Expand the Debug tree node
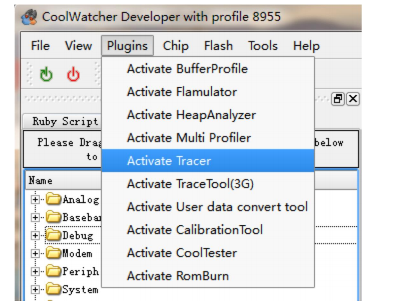Screen dimensions: 396x307 click(x=35, y=235)
